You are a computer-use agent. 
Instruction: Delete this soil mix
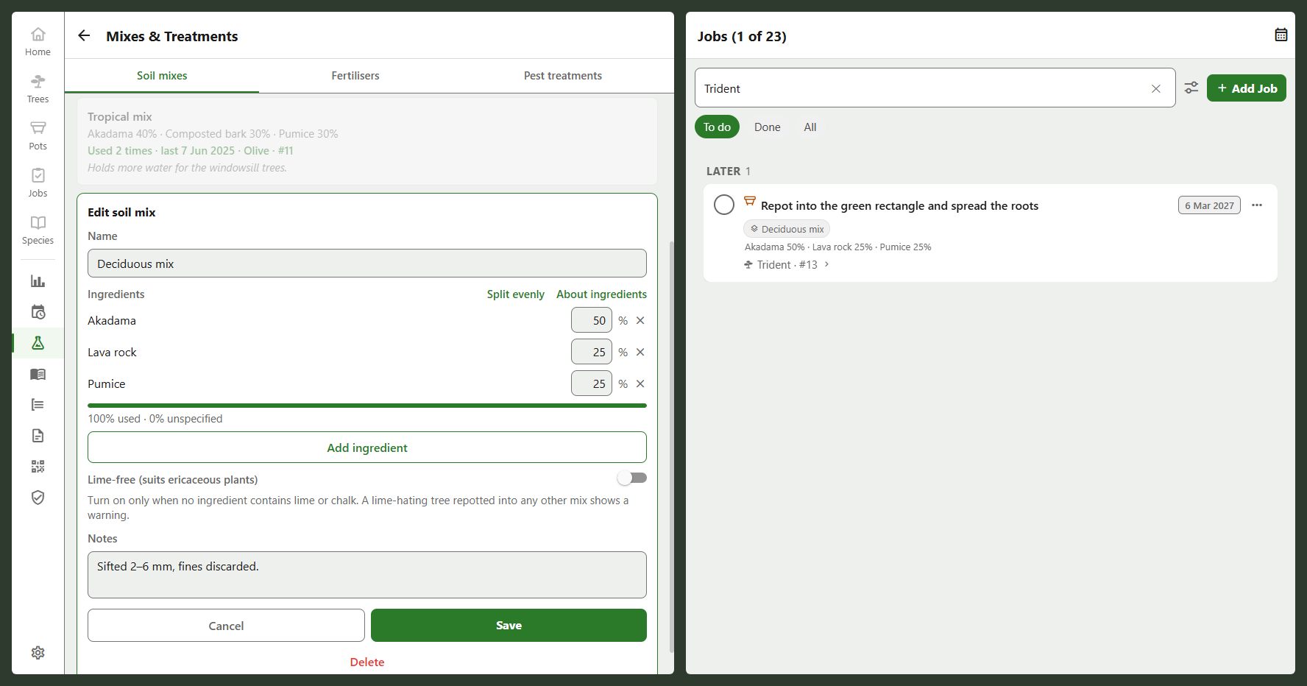(x=367, y=662)
